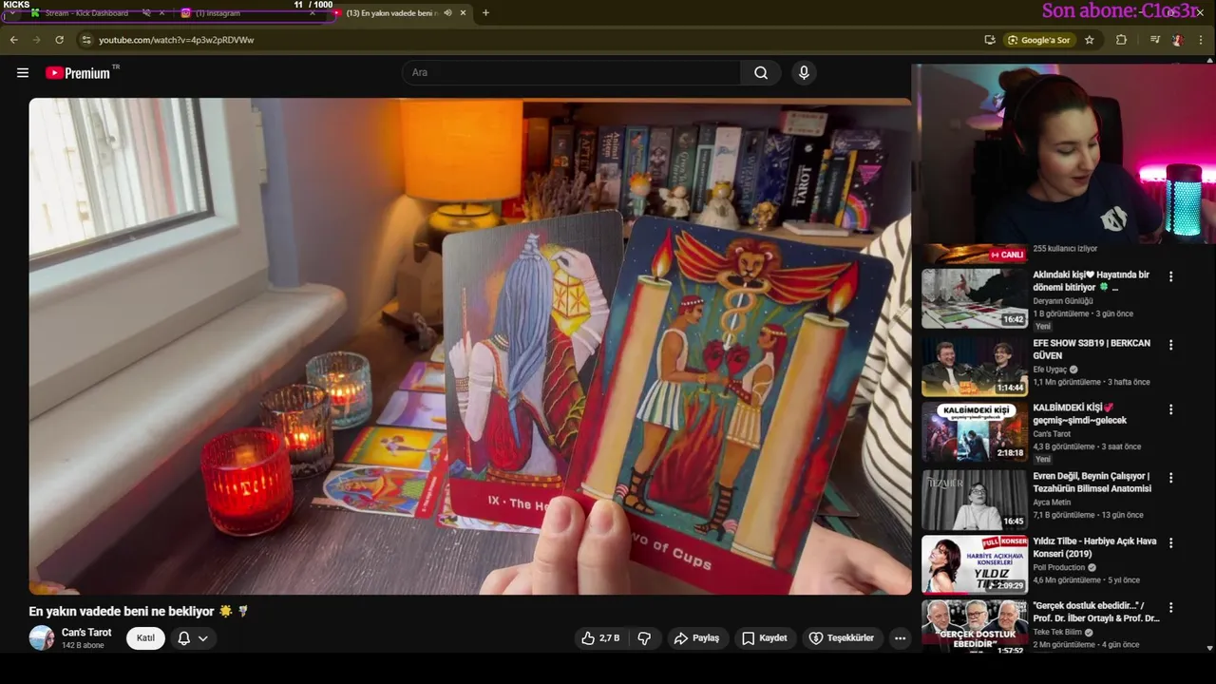The height and width of the screenshot is (684, 1216).
Task: Click the Teke Tek Bilim channel name
Action: 1057,632
